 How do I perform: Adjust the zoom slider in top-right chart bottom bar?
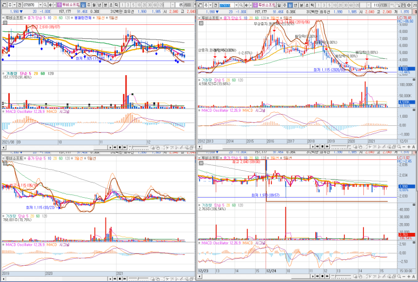[x=341, y=147]
